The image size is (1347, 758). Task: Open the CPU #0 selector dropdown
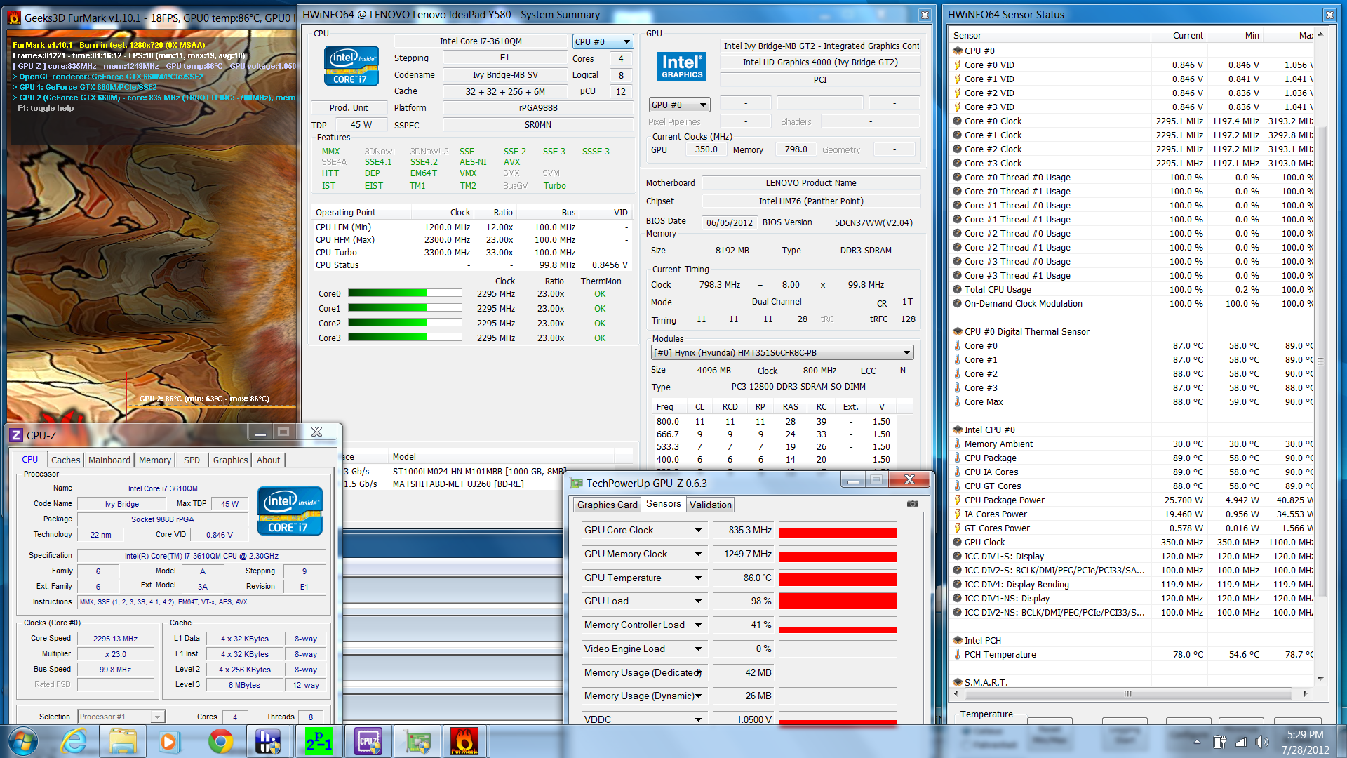pyautogui.click(x=603, y=42)
